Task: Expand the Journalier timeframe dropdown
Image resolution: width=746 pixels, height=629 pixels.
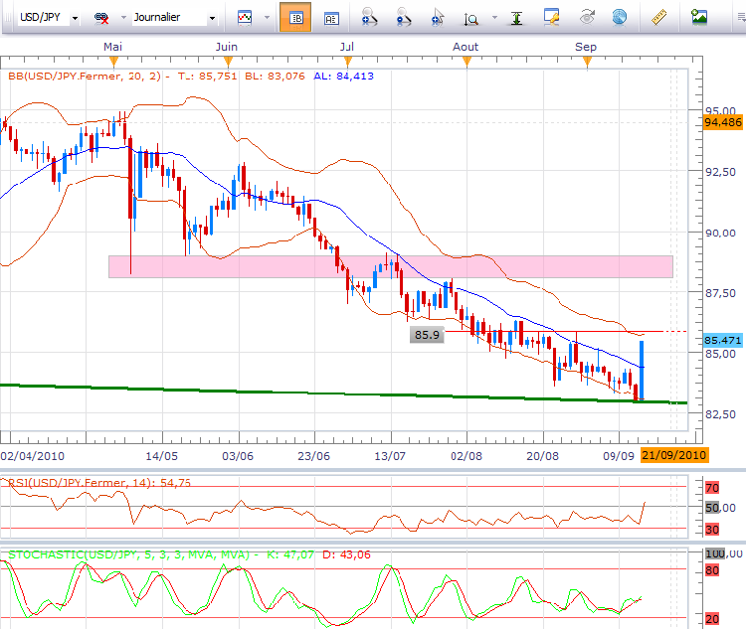Action: 211,18
